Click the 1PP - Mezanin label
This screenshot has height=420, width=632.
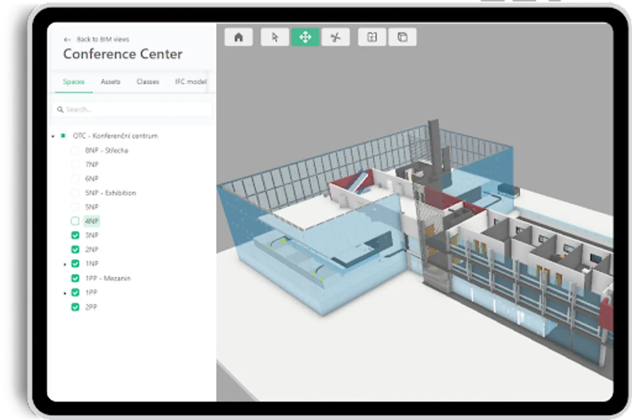tap(108, 278)
